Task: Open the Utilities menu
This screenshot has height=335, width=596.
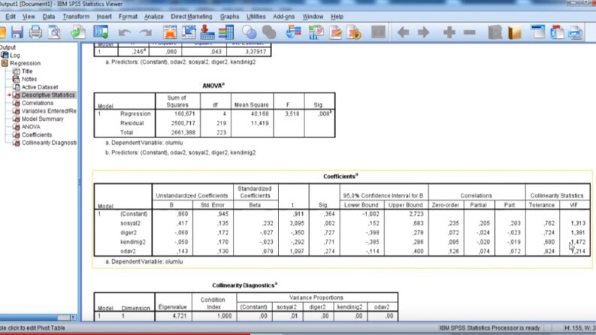Action: [256, 17]
